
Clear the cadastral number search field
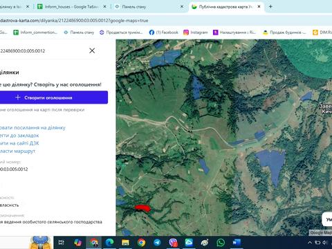pyautogui.click(x=92, y=50)
